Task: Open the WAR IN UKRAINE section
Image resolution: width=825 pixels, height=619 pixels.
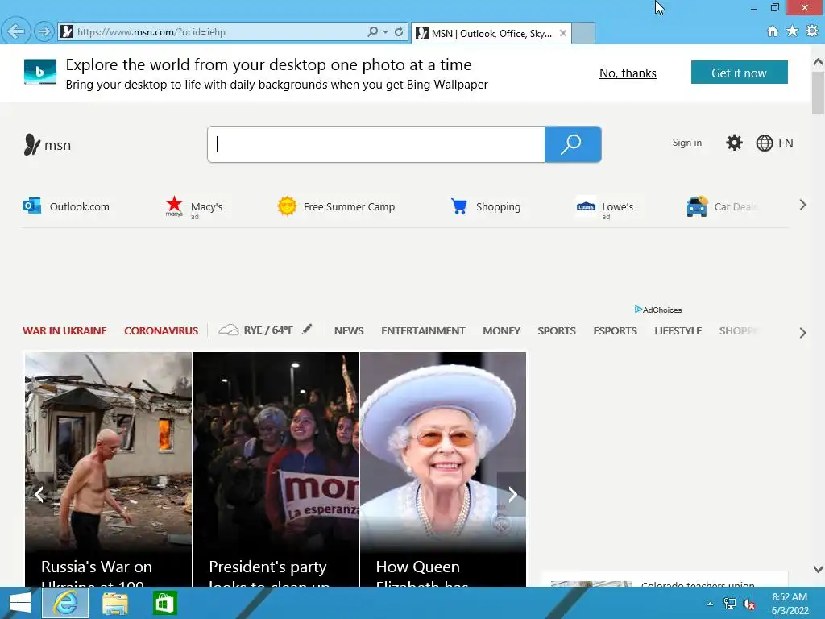Action: (x=64, y=330)
